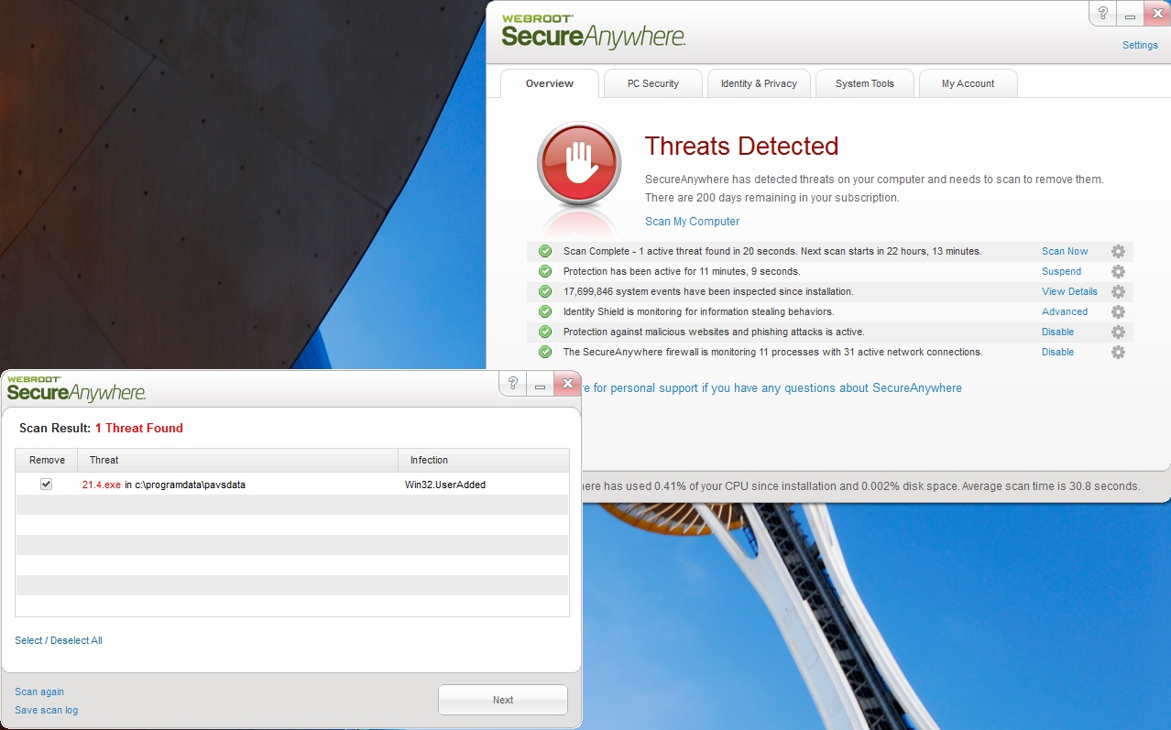
Task: Click the Threat column header
Action: click(238, 460)
